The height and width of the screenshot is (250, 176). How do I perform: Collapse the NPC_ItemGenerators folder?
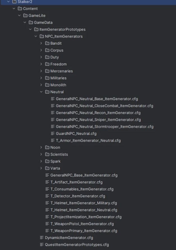[36, 36]
